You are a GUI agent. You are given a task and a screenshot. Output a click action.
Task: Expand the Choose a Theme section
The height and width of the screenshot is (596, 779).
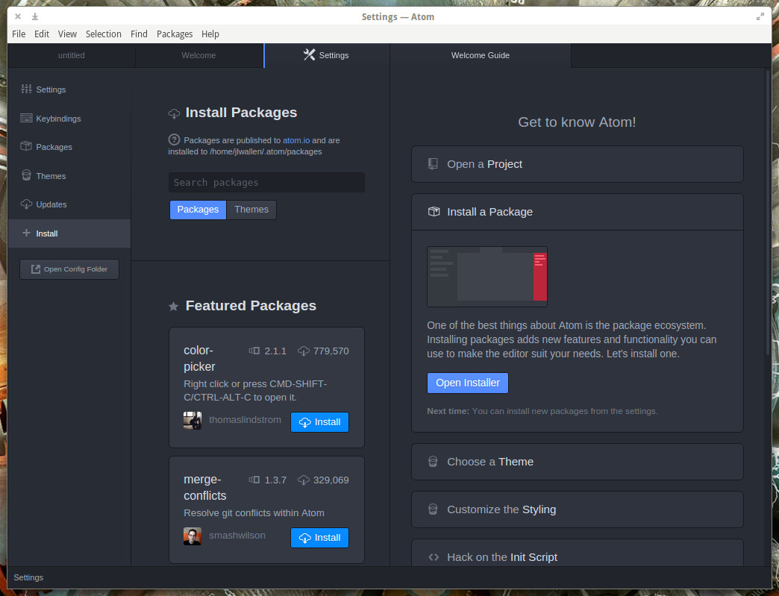pos(578,462)
